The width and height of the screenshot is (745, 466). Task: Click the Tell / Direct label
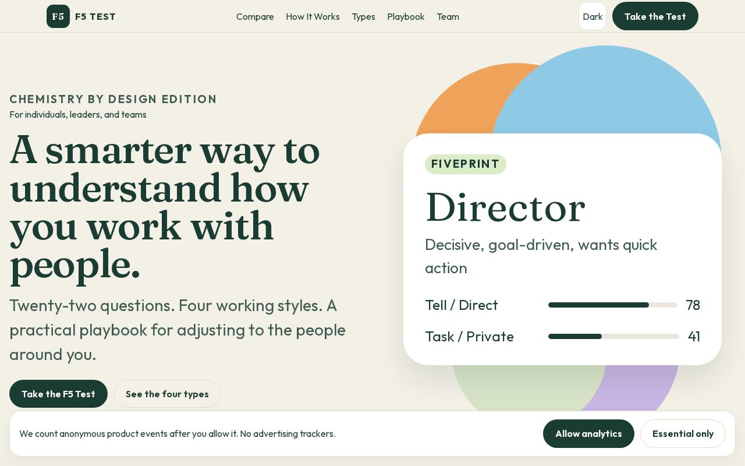click(462, 305)
